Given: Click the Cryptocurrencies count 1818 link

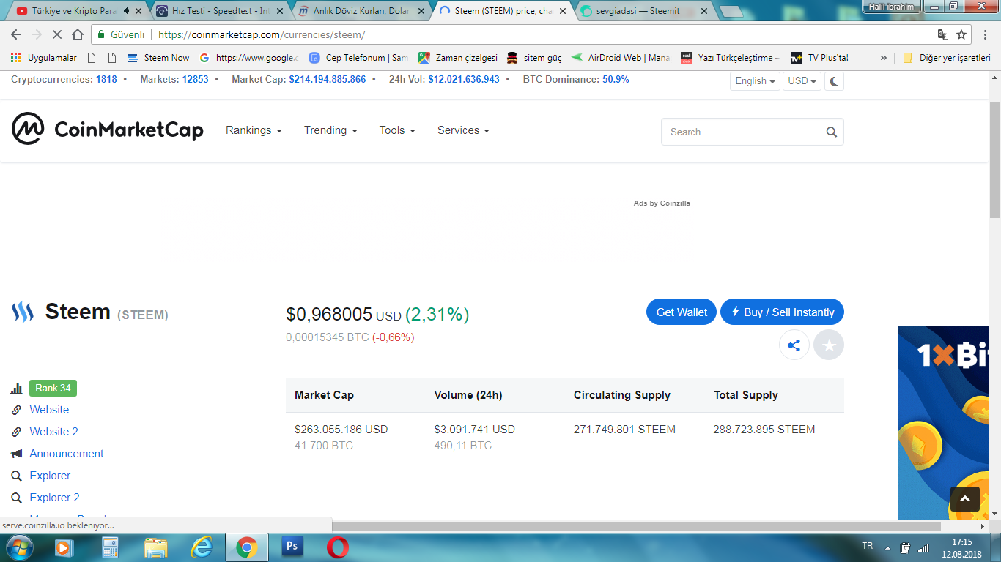Looking at the screenshot, I should 106,79.
